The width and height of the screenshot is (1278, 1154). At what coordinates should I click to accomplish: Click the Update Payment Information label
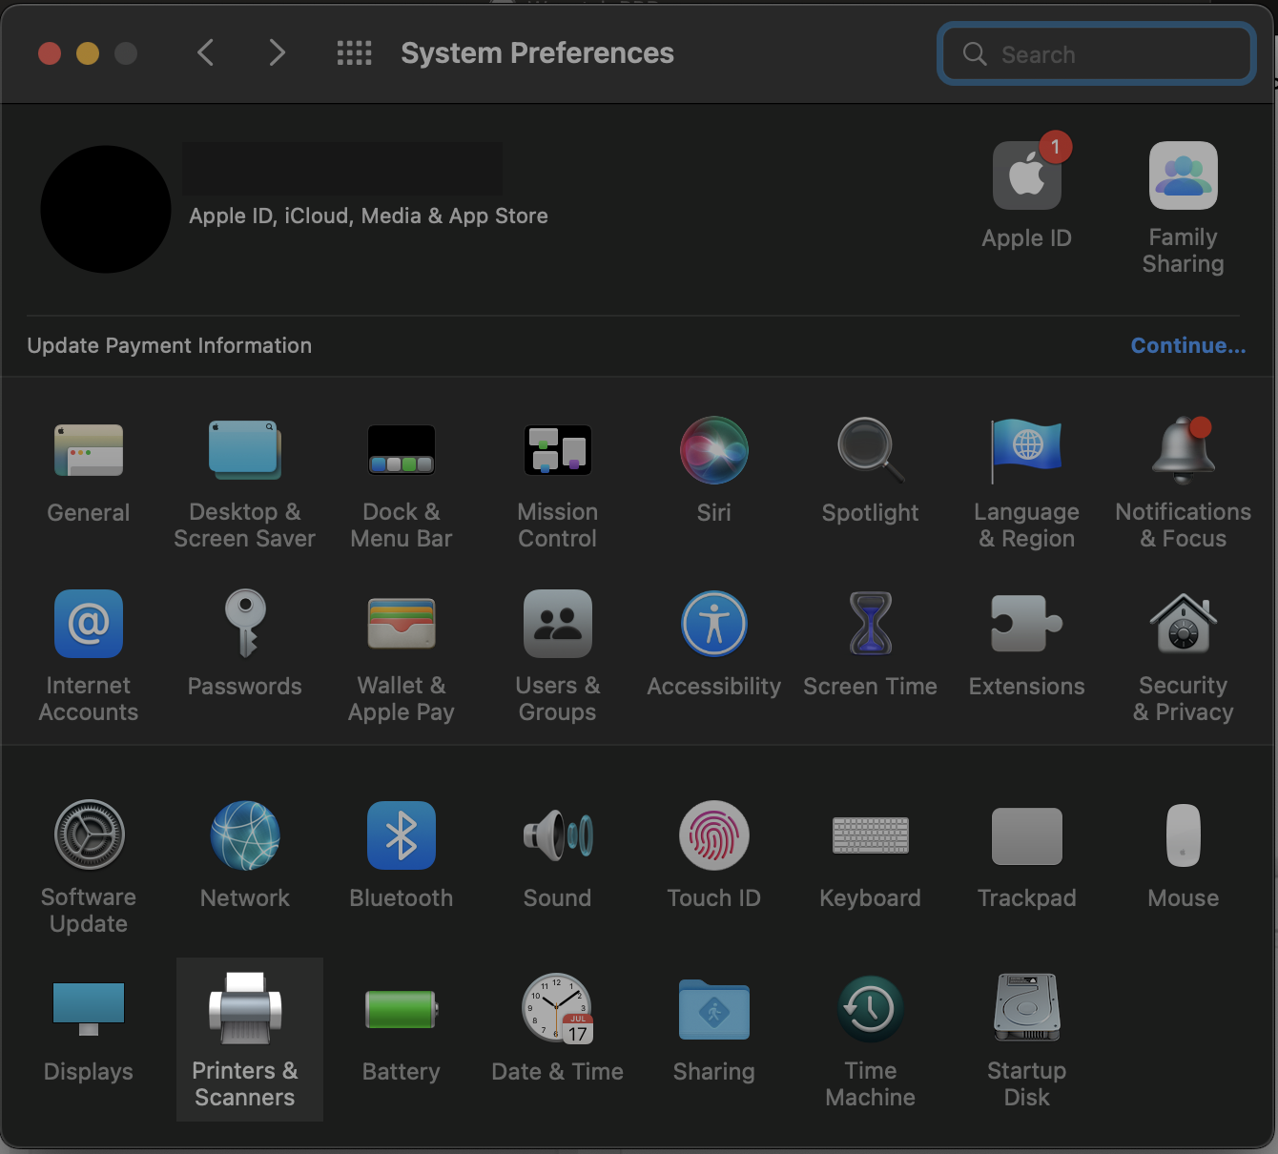pos(170,345)
